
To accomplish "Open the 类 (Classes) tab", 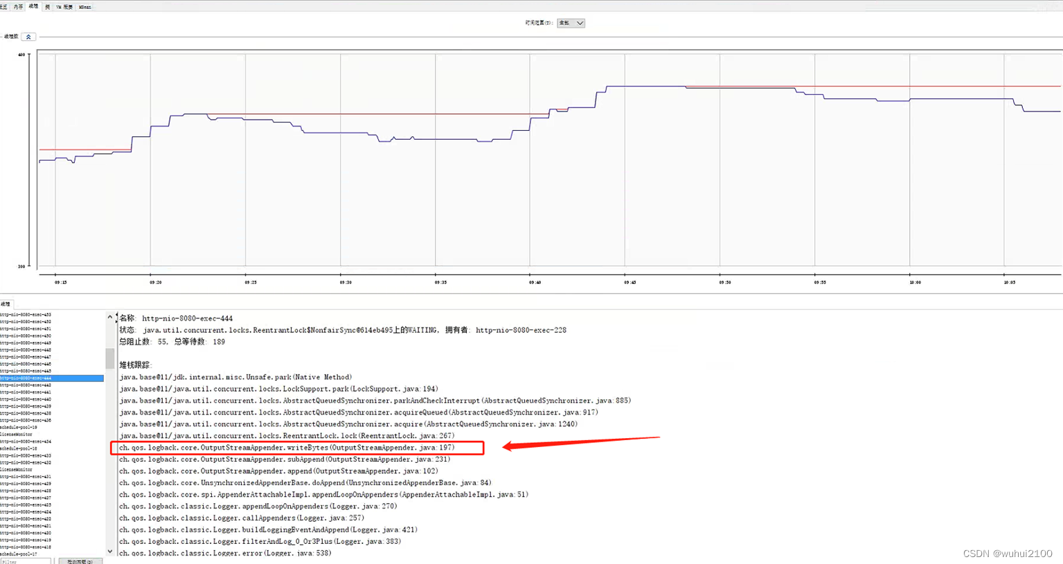I will point(47,6).
